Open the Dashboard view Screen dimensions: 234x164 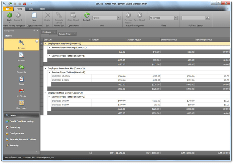pyautogui.click(x=21, y=103)
